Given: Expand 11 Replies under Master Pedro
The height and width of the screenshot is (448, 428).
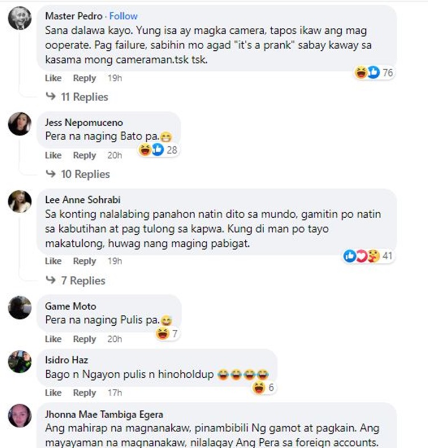Looking at the screenshot, I should [x=77, y=97].
